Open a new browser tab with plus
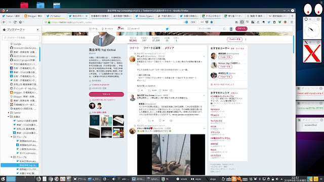 coord(292,16)
